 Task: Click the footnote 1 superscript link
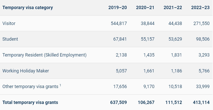(x=60, y=85)
